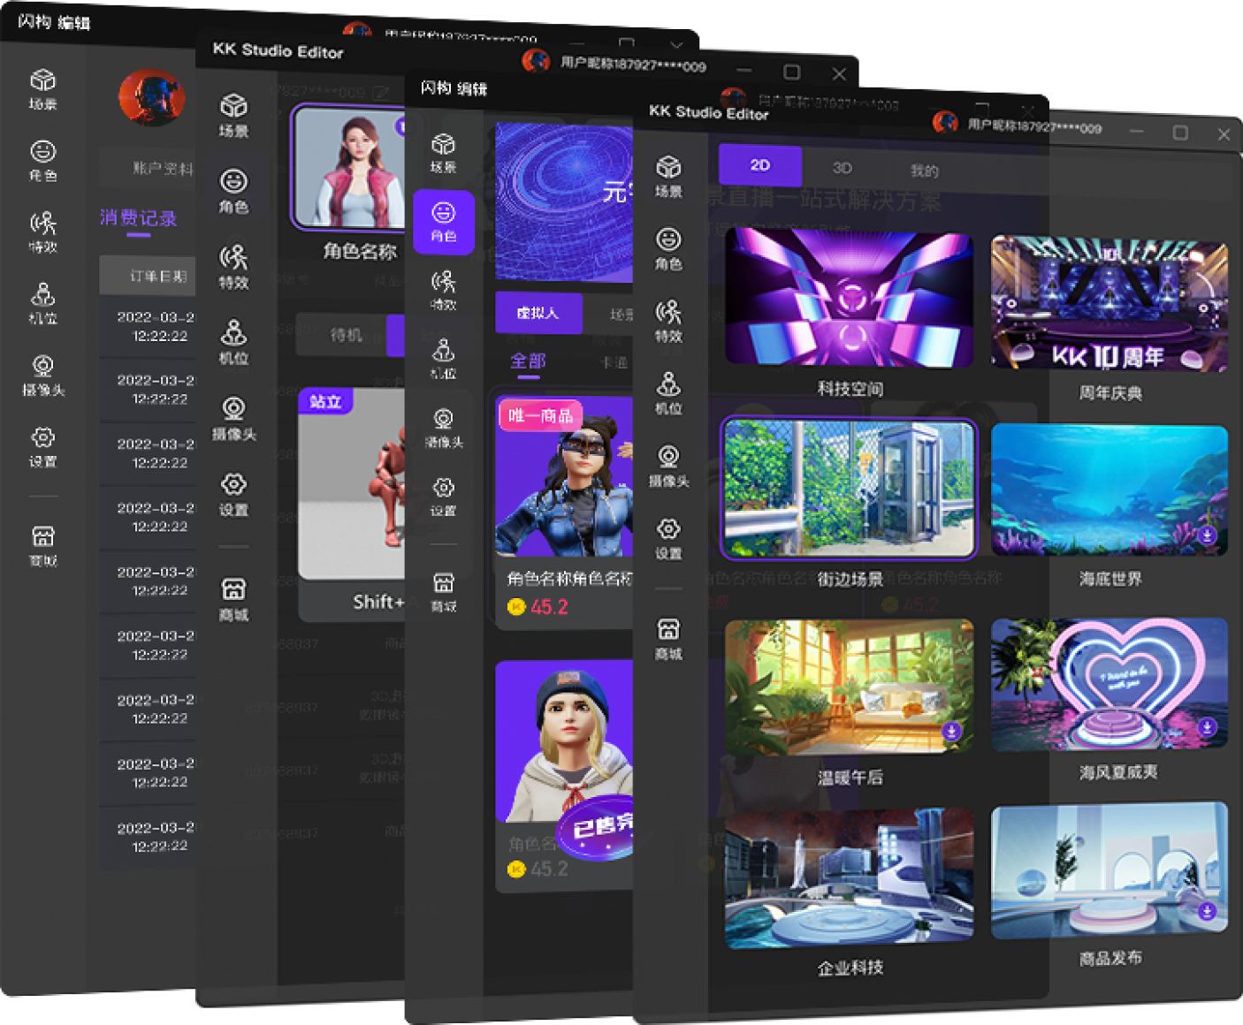This screenshot has height=1025, width=1243.
Task: Download the 商品发布 scene via its icon
Action: point(1208,911)
